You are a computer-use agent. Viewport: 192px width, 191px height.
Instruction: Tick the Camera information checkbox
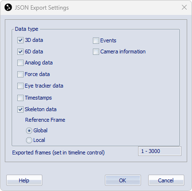coord(96,51)
